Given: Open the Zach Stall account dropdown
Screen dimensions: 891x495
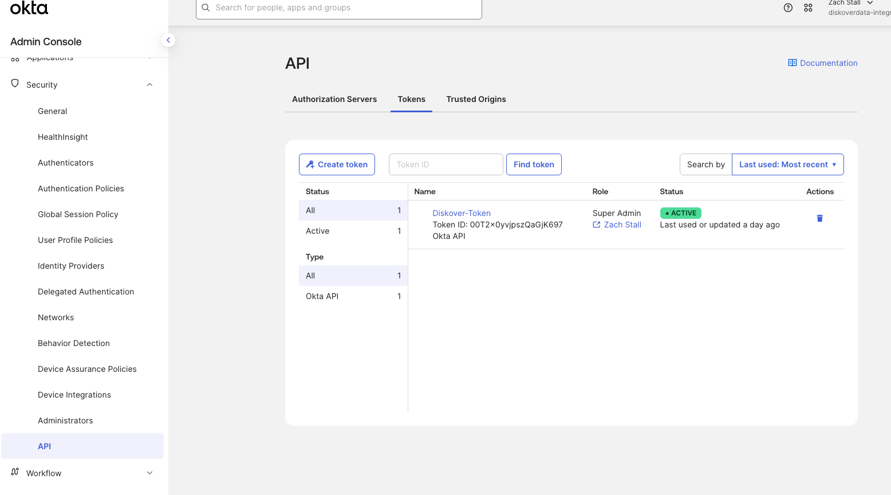Looking at the screenshot, I should [859, 7].
